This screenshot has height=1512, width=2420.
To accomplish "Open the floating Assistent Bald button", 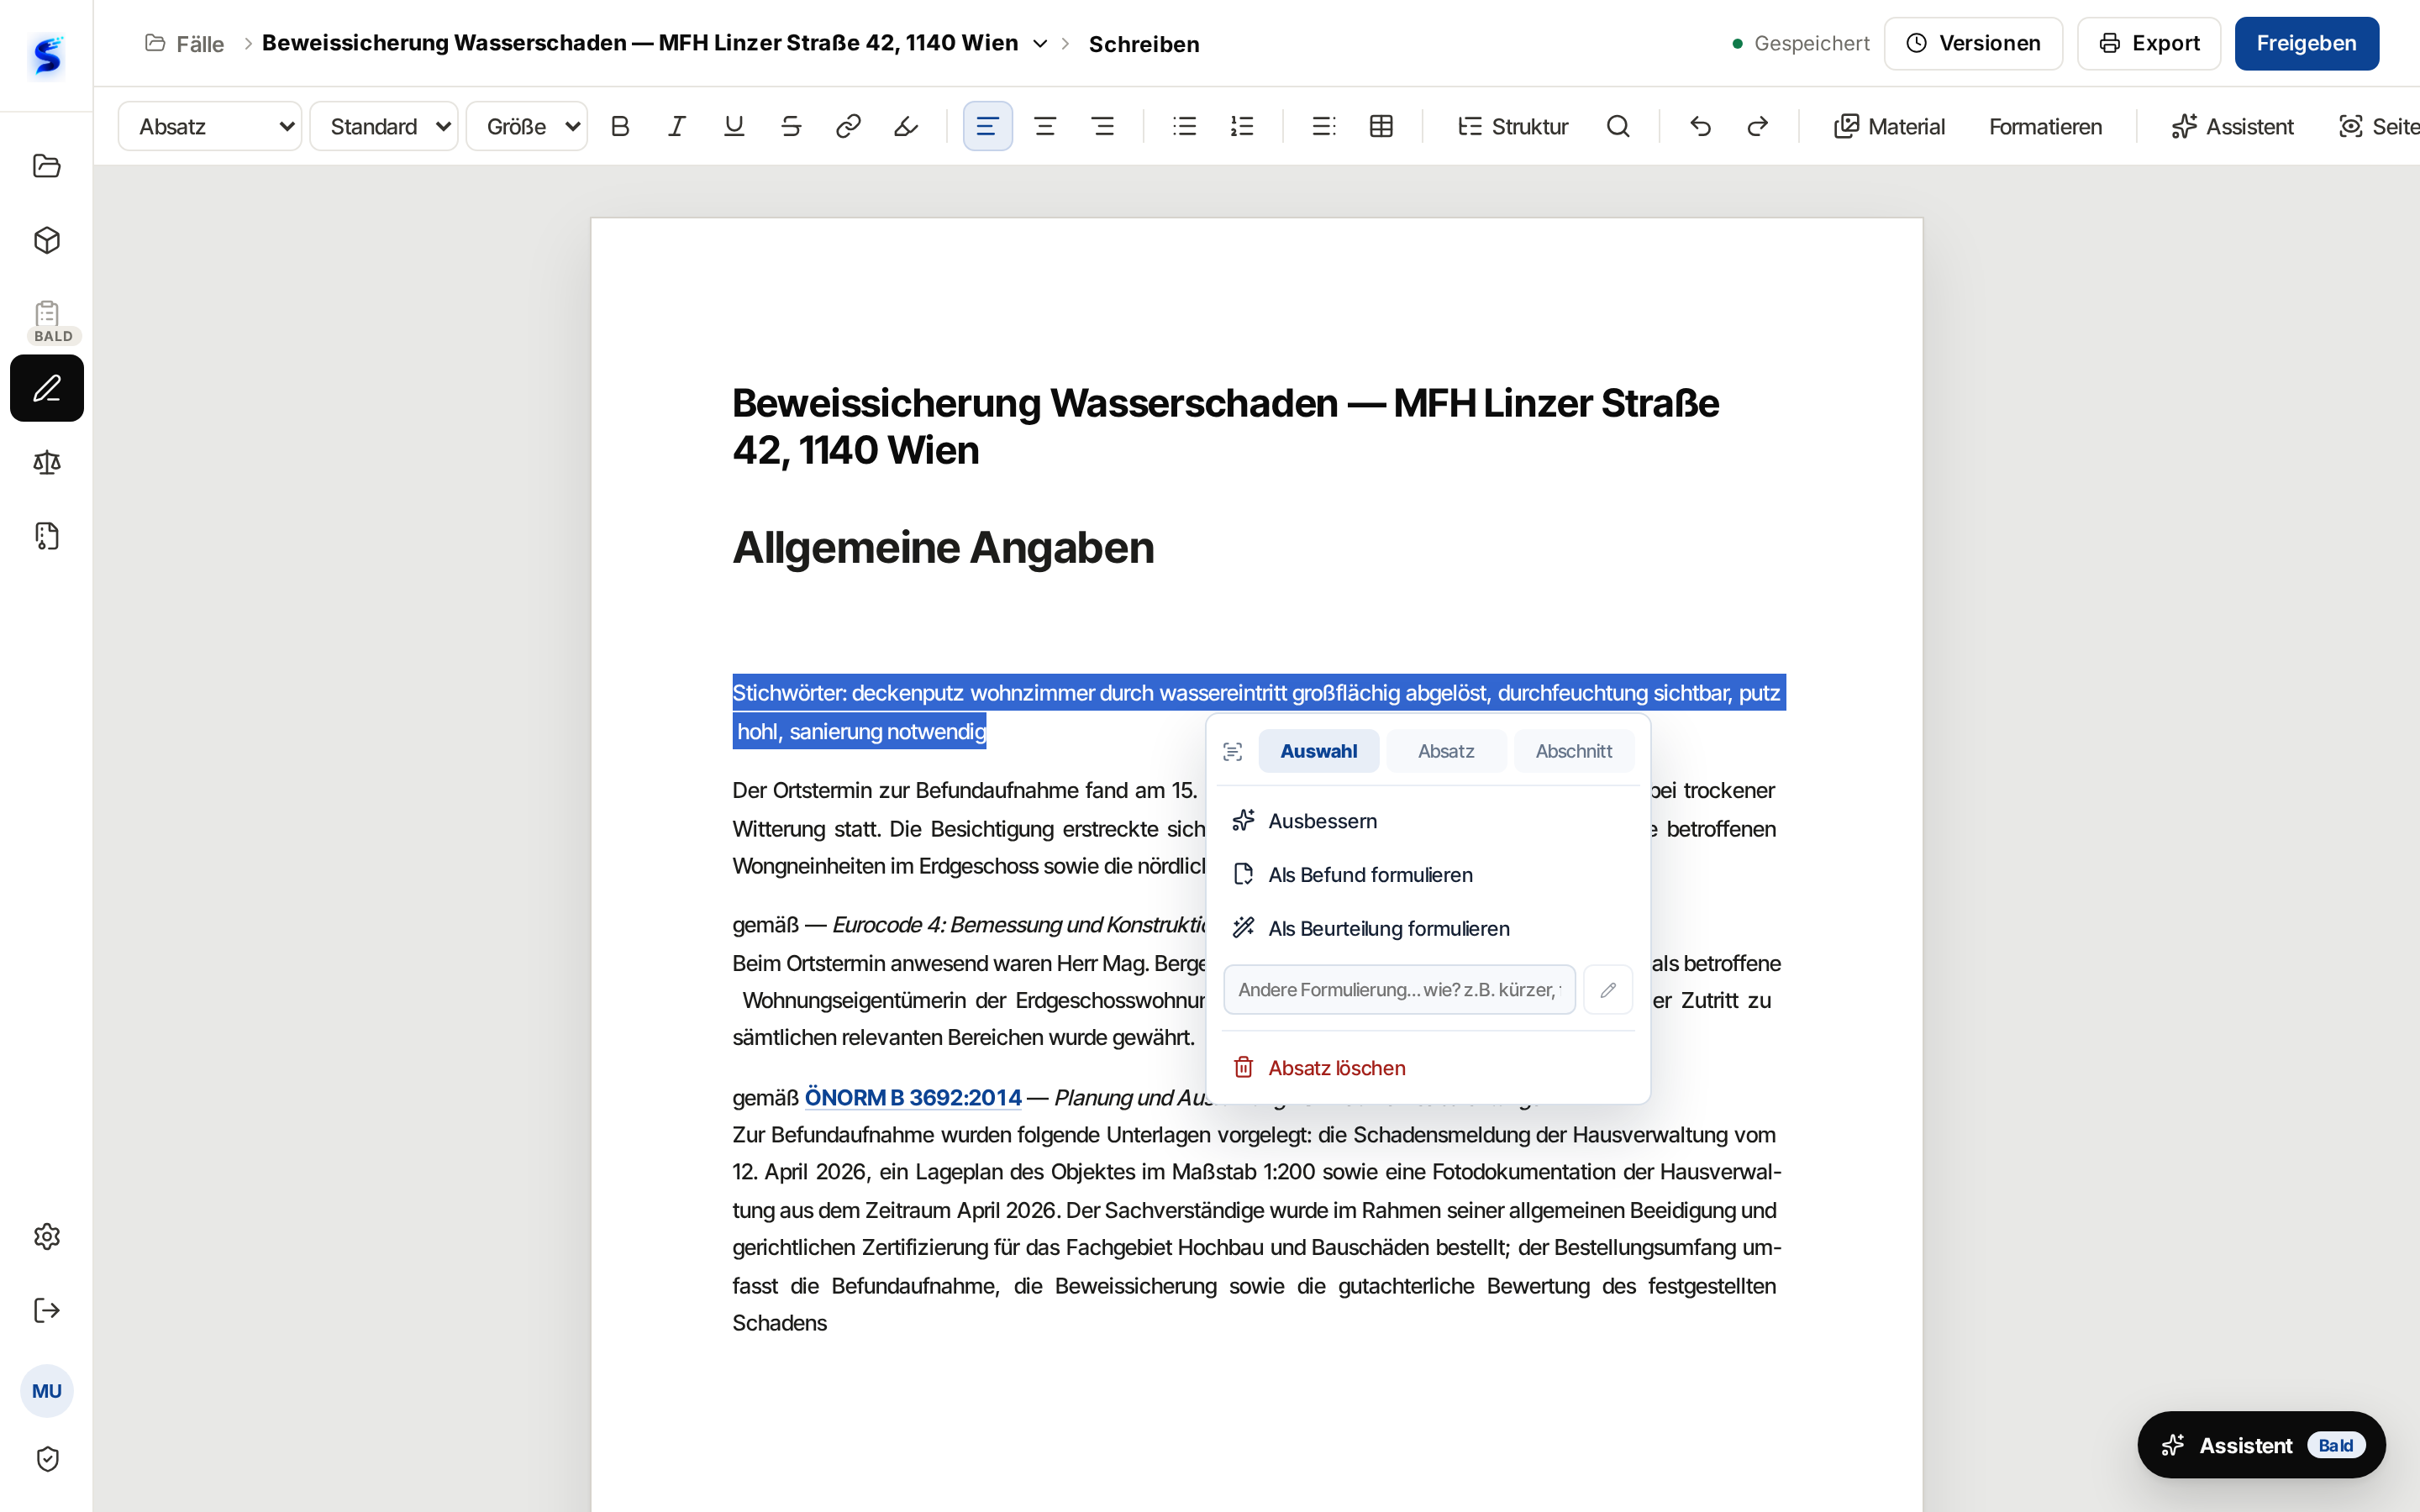I will tap(2261, 1445).
